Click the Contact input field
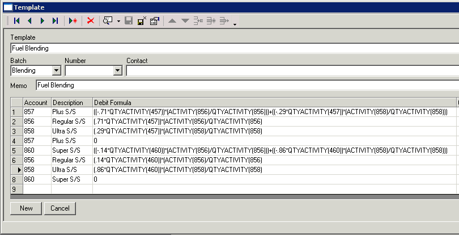Image resolution: width=459 pixels, height=235 pixels. click(292, 71)
